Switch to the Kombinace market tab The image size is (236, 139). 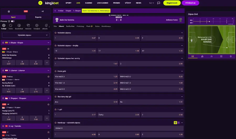click(106, 26)
